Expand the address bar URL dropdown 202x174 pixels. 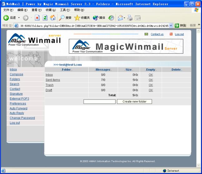171,26
